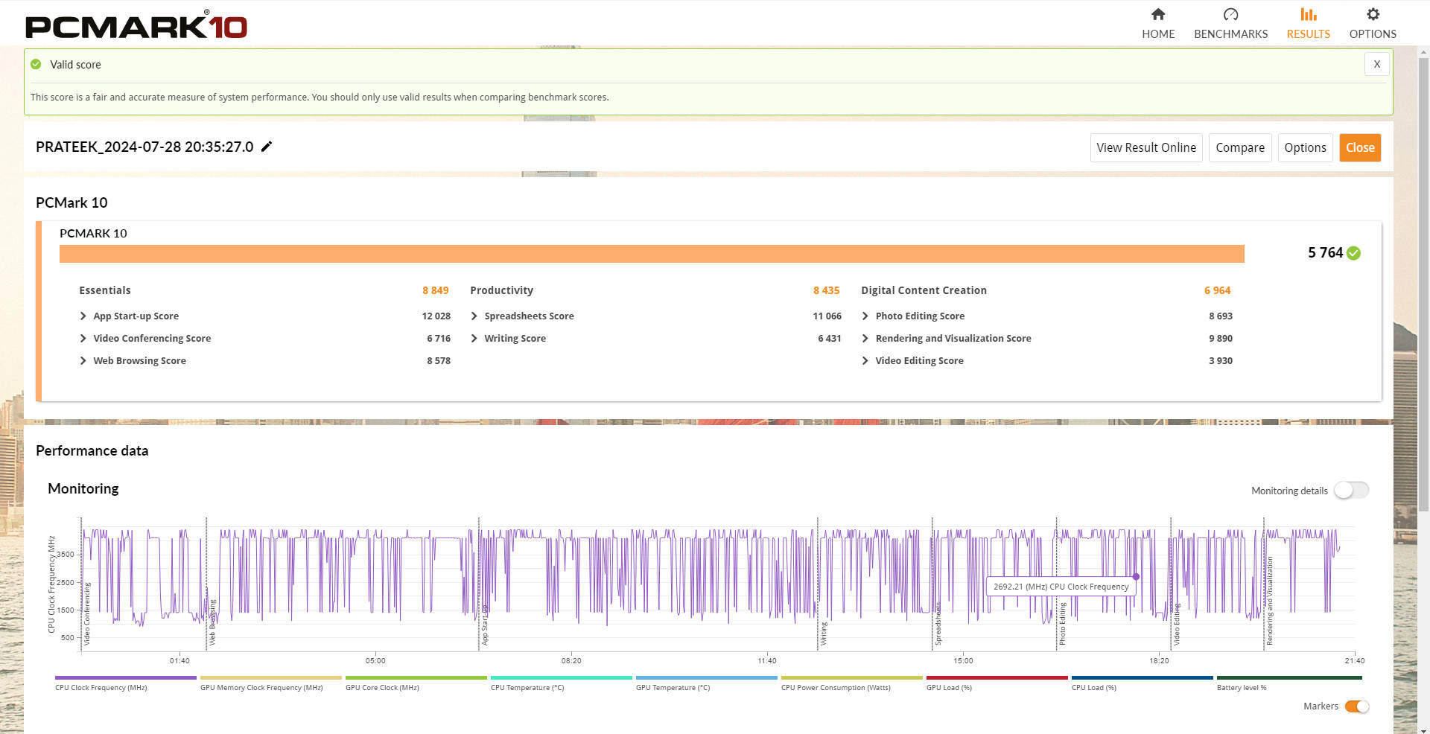Expand Spreadsheets Score row
The height and width of the screenshot is (734, 1430).
474,316
